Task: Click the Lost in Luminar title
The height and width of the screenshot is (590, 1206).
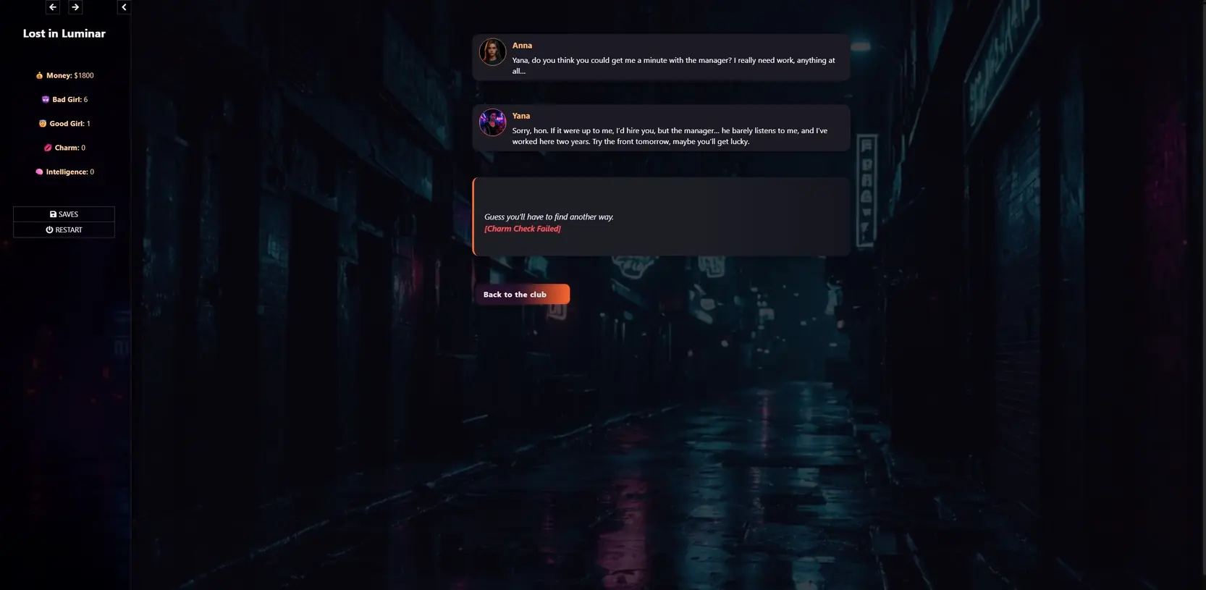Action: click(64, 33)
